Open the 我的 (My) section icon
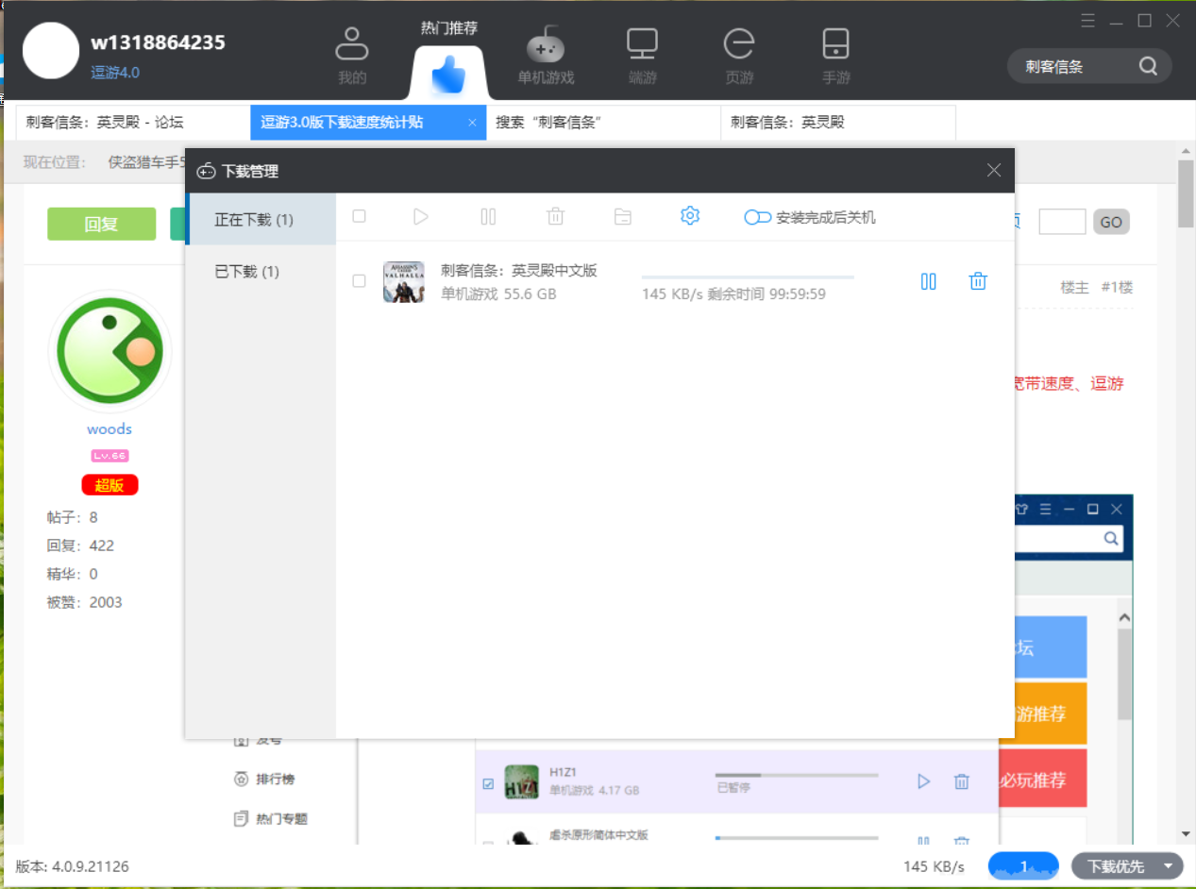This screenshot has width=1196, height=889. 351,44
